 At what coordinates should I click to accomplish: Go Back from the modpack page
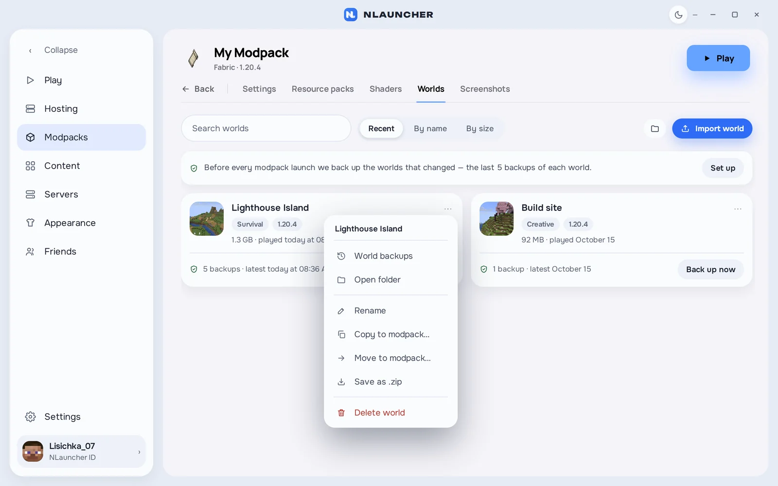click(198, 89)
